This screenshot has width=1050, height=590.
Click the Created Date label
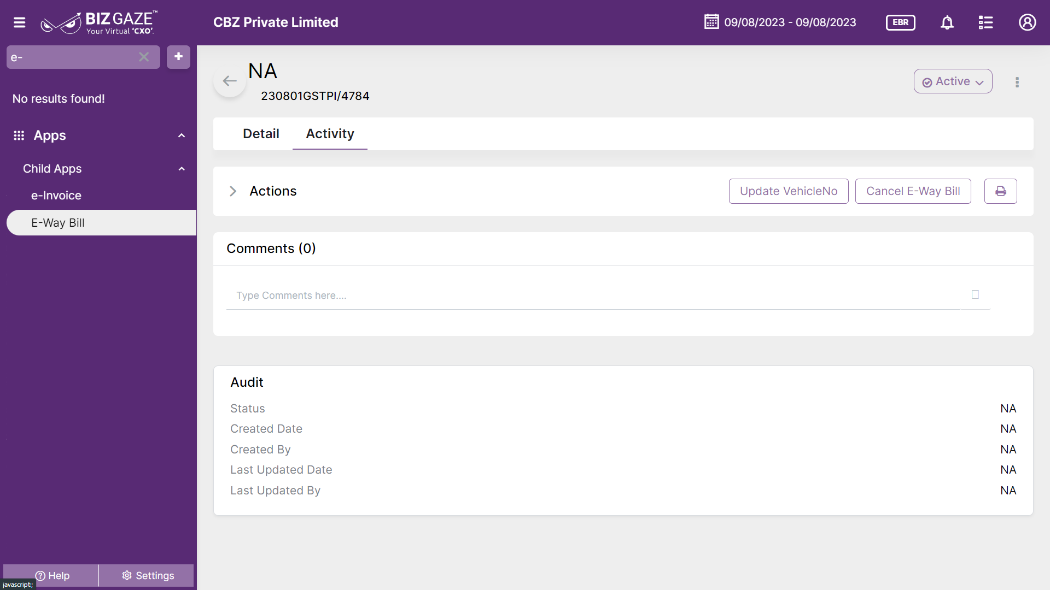266,429
